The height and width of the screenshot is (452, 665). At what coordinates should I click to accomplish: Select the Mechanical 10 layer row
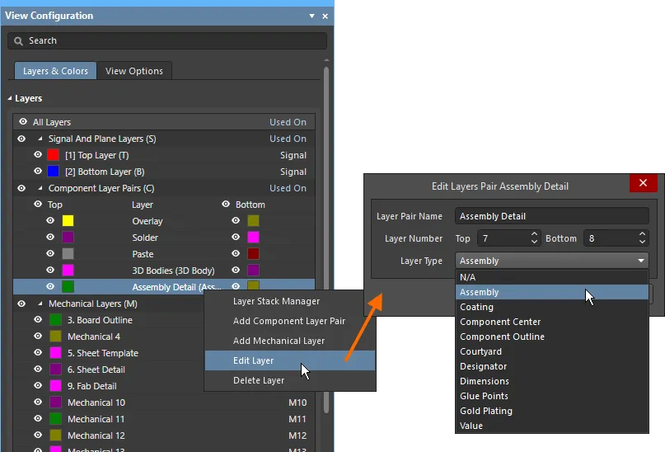[164, 403]
